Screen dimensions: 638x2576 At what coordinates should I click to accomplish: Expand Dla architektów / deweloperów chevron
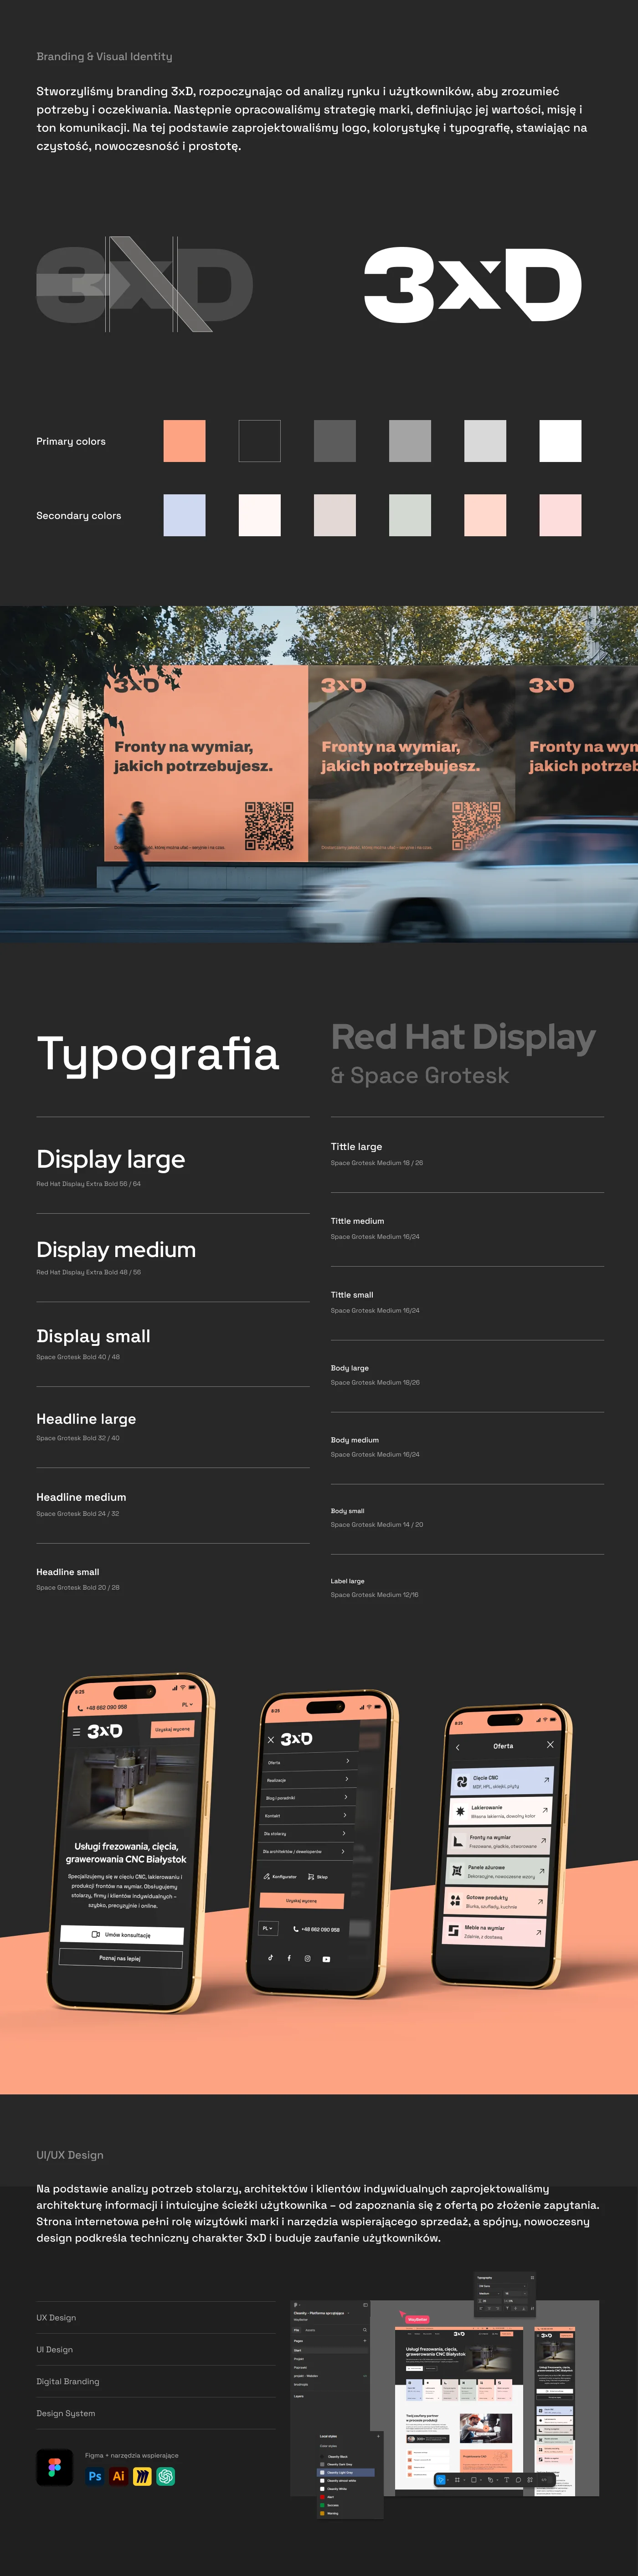pos(343,1851)
